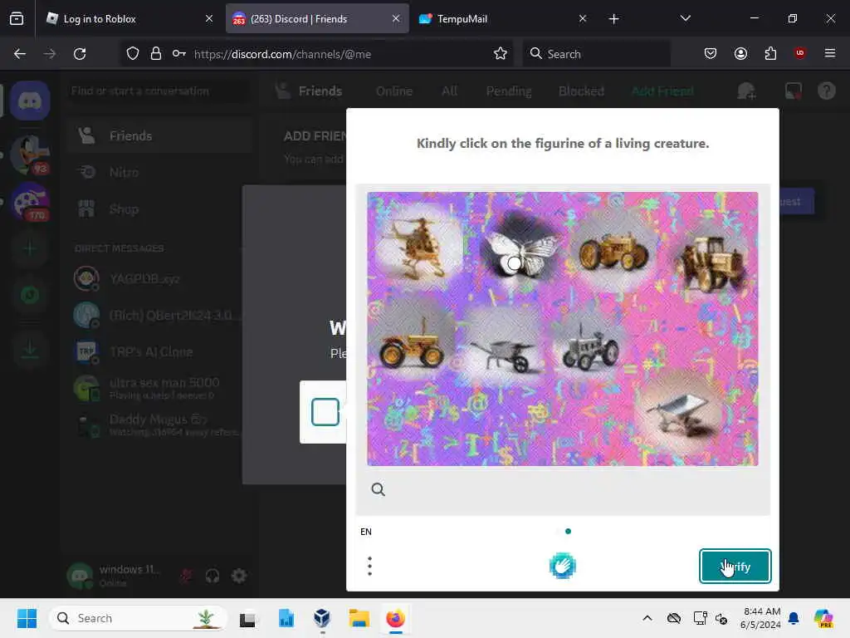Screen dimensions: 850x638
Task: Click the site security padlock icon
Action: (156, 54)
